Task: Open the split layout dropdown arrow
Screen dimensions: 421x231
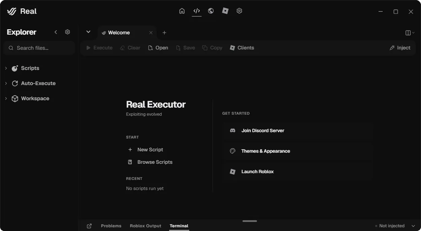Action: click(414, 33)
